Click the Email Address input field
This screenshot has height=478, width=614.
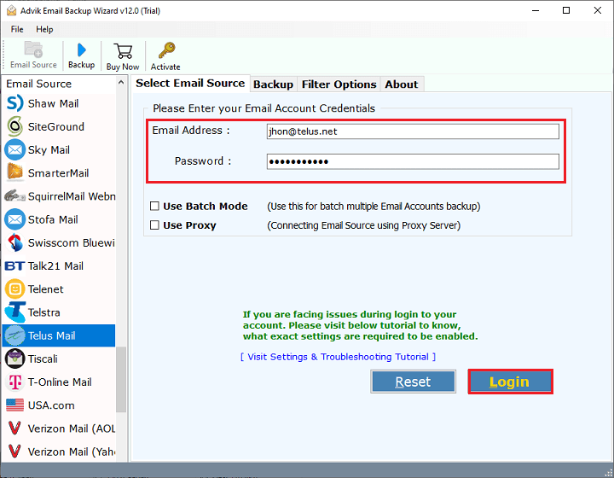point(413,131)
